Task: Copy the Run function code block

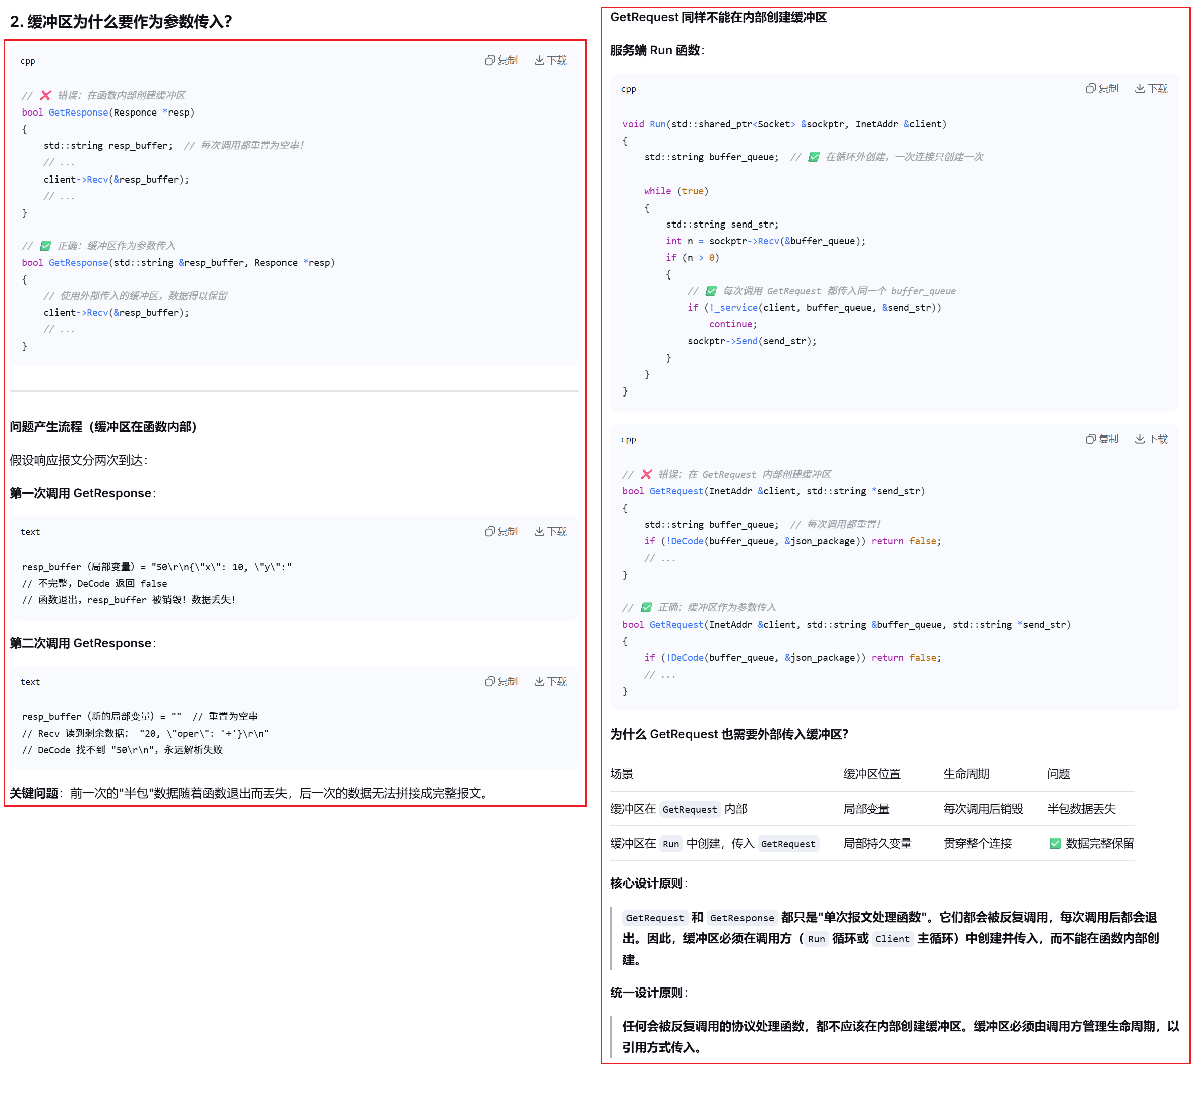Action: [x=1102, y=89]
